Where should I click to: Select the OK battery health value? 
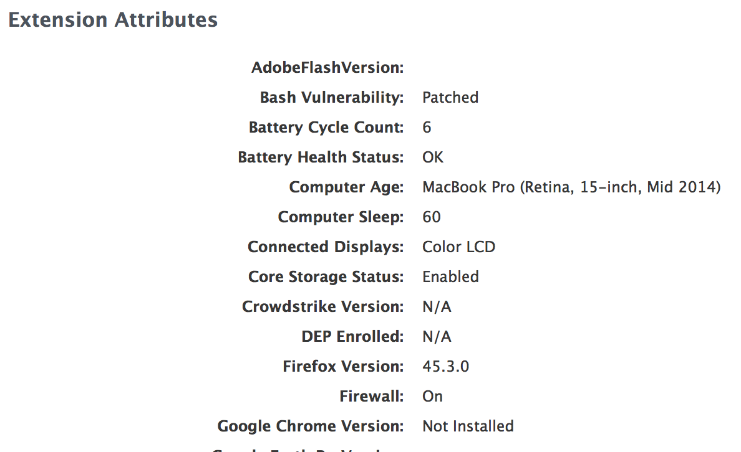(x=433, y=157)
